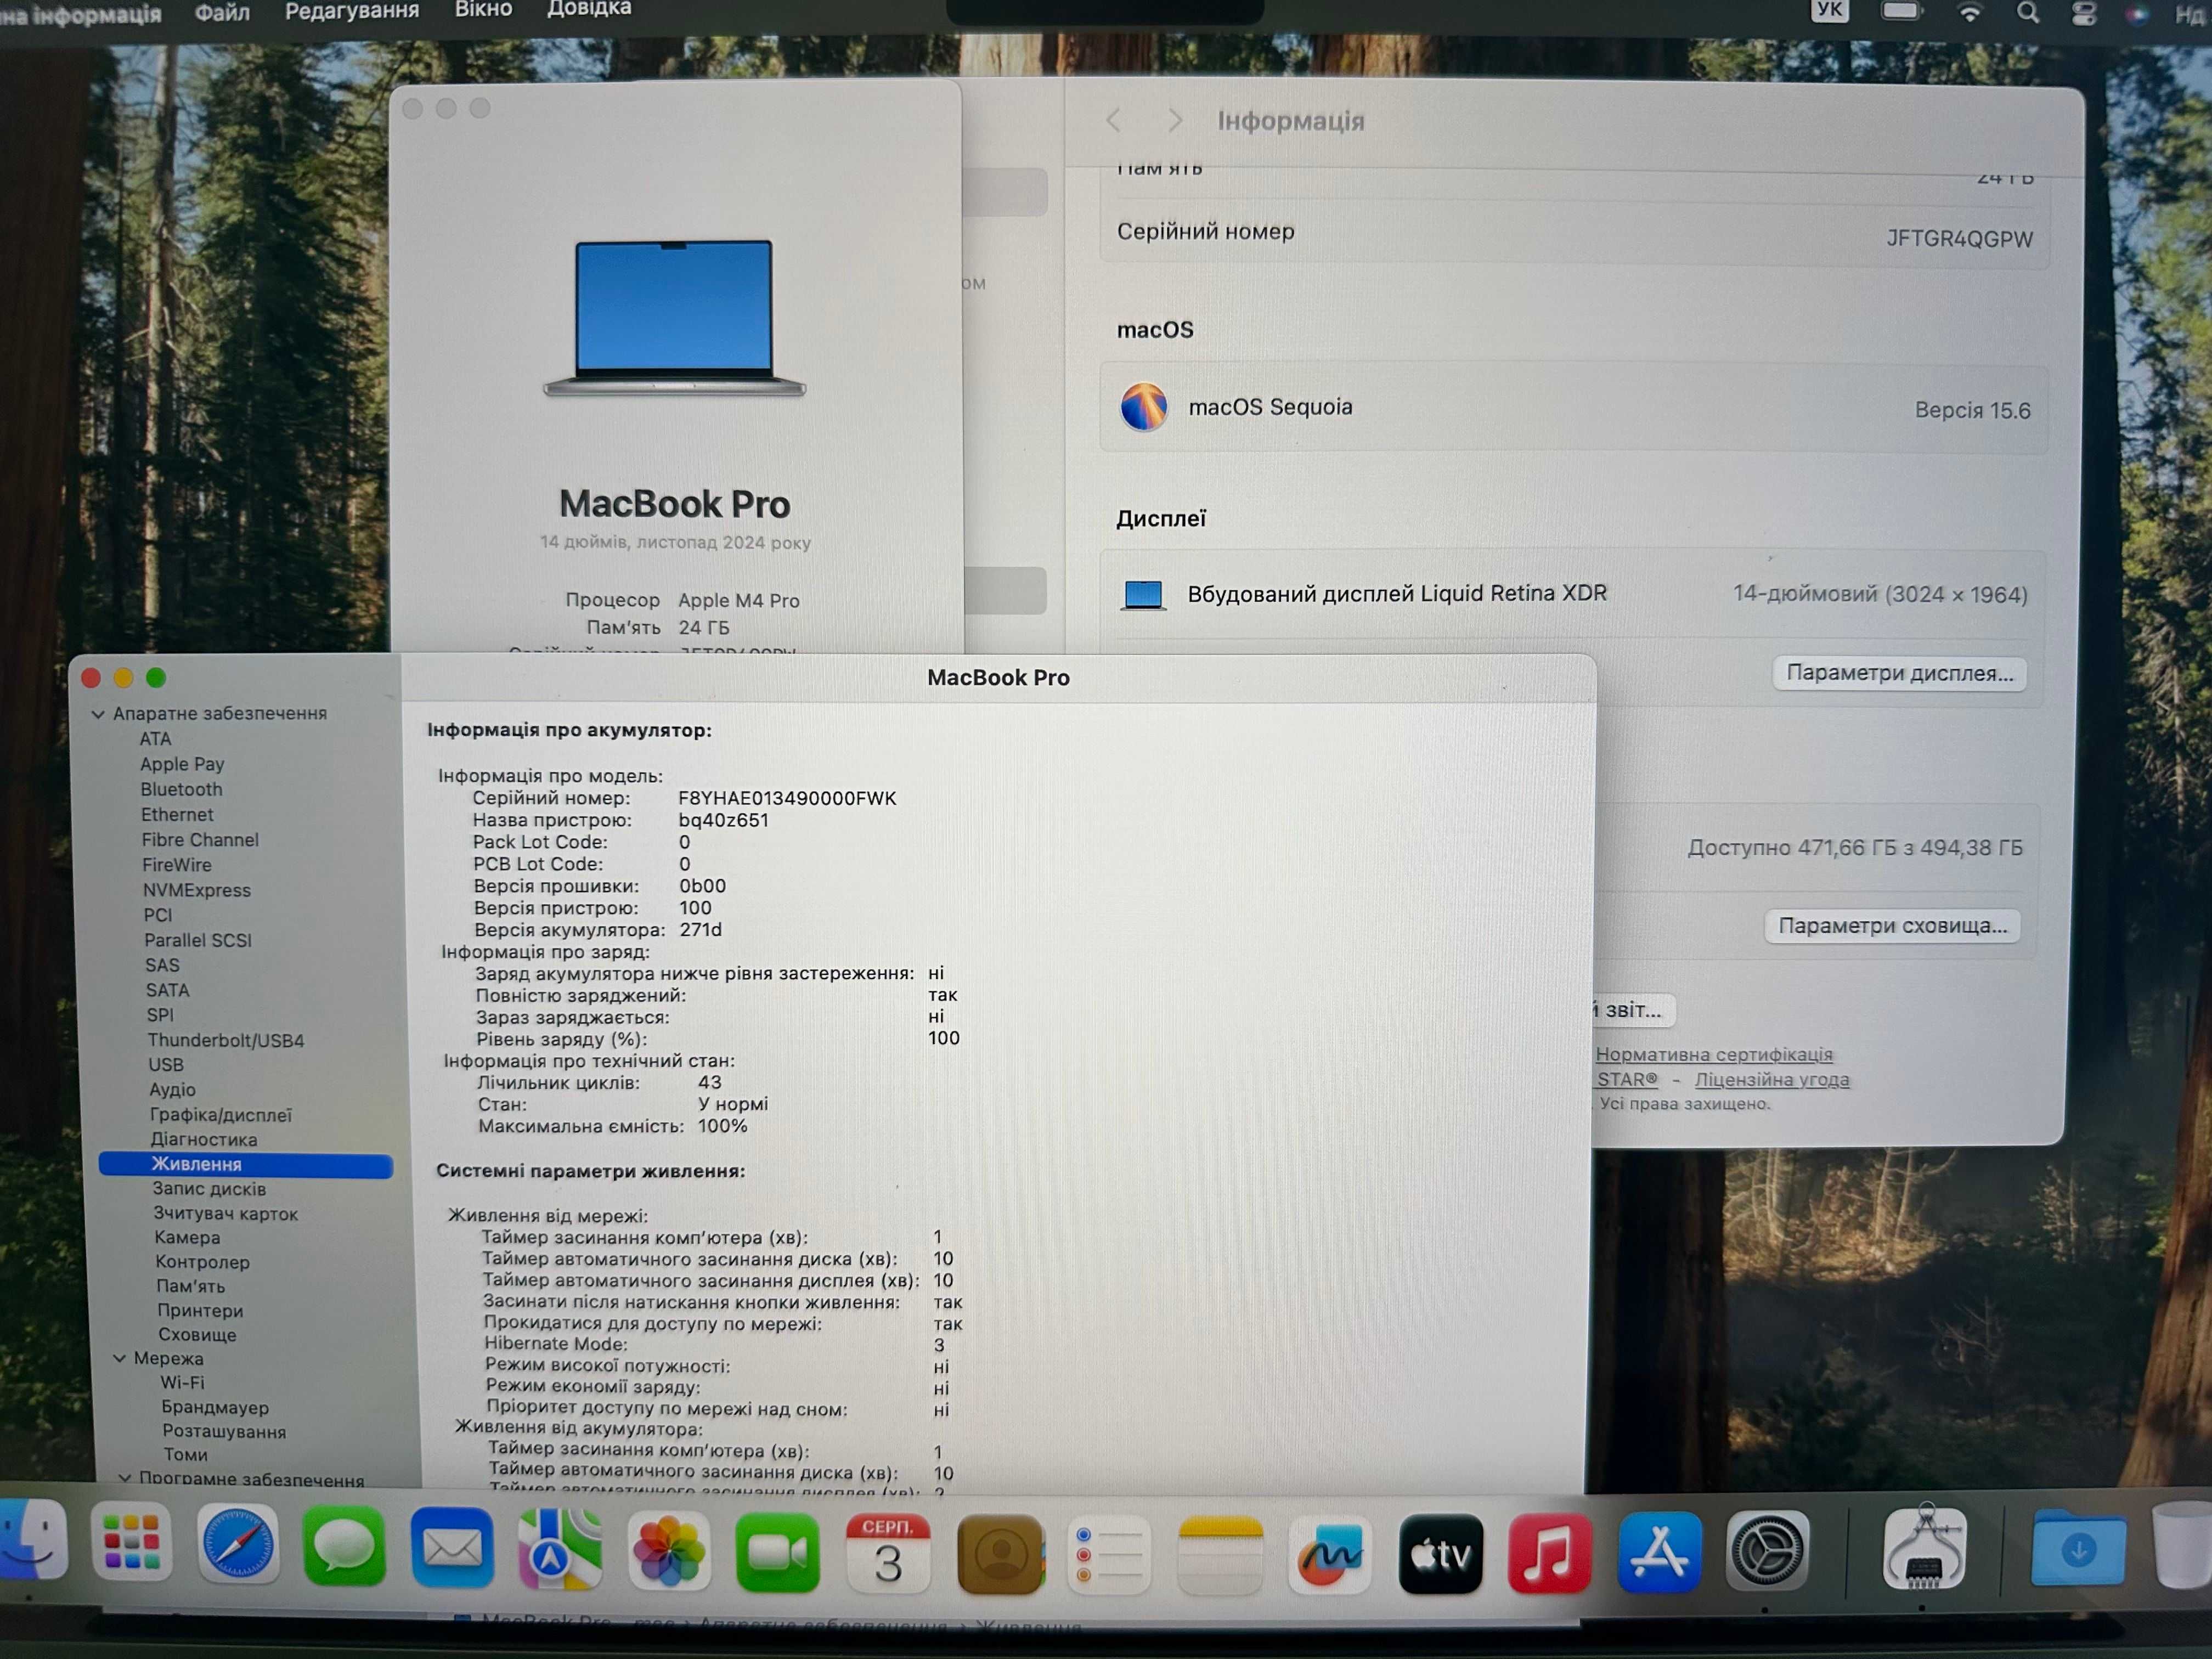
Task: Select Зчитувач карток in the sidebar
Action: pyautogui.click(x=226, y=1213)
